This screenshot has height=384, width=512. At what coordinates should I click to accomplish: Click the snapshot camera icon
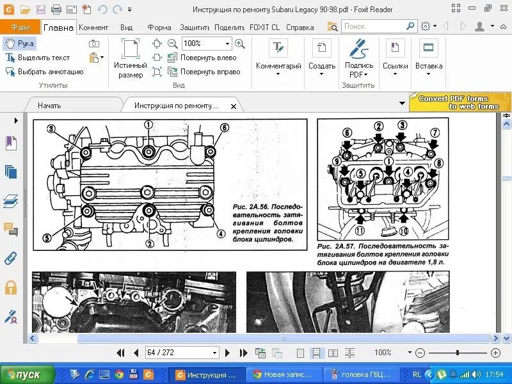click(x=94, y=44)
